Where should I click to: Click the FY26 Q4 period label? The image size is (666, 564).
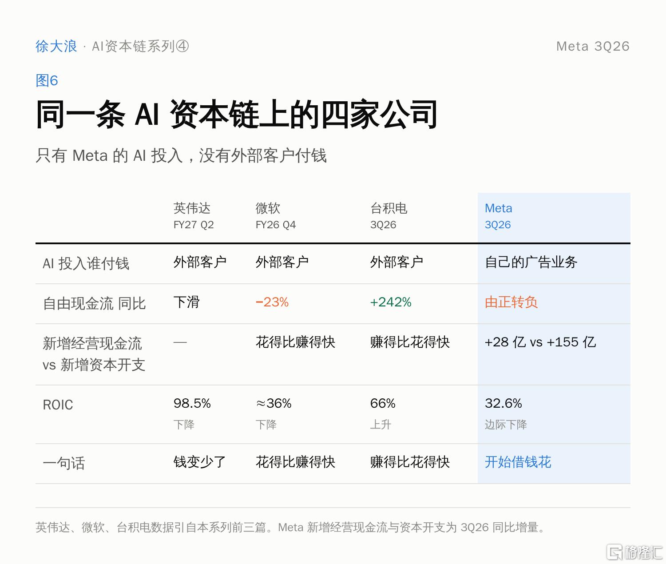point(276,225)
